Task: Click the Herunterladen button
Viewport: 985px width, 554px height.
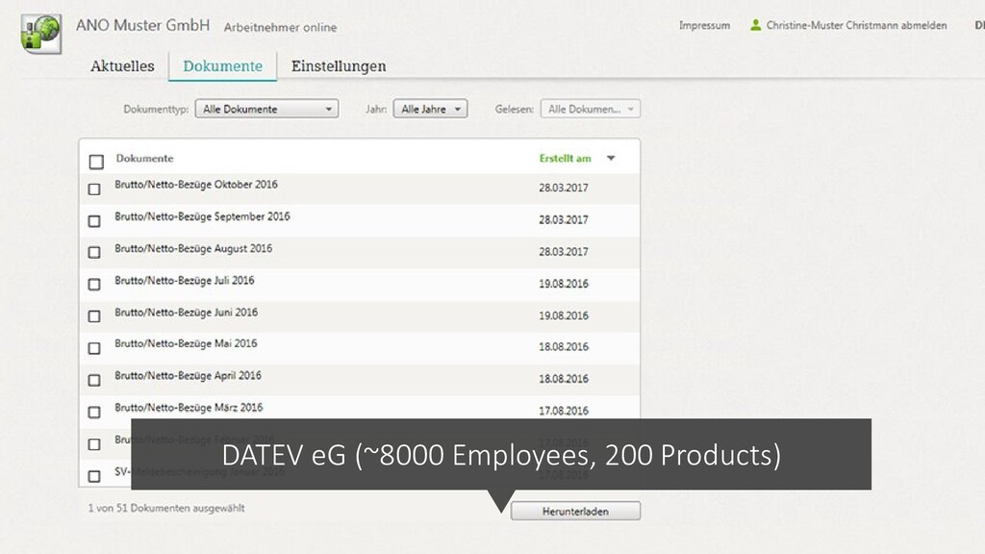Action: (575, 511)
